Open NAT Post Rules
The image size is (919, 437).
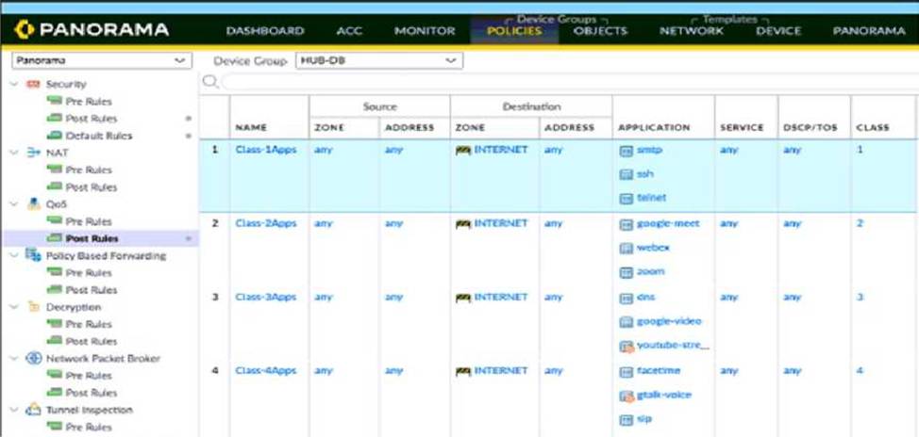92,187
